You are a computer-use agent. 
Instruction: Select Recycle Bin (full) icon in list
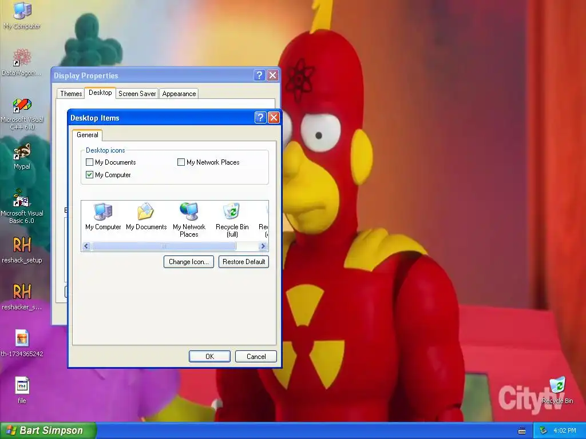(232, 220)
